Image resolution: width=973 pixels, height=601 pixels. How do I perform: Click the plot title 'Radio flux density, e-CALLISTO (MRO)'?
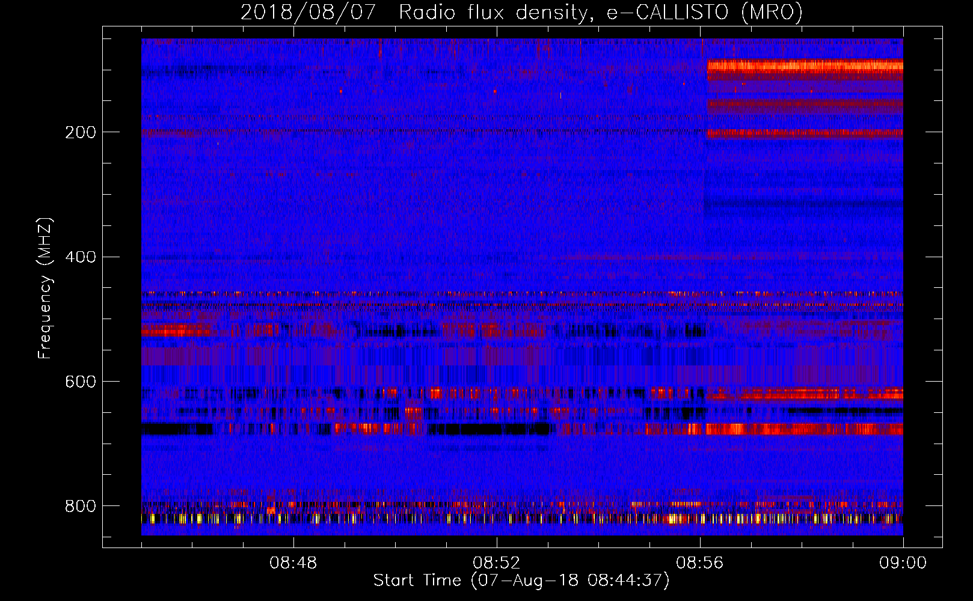[600, 12]
